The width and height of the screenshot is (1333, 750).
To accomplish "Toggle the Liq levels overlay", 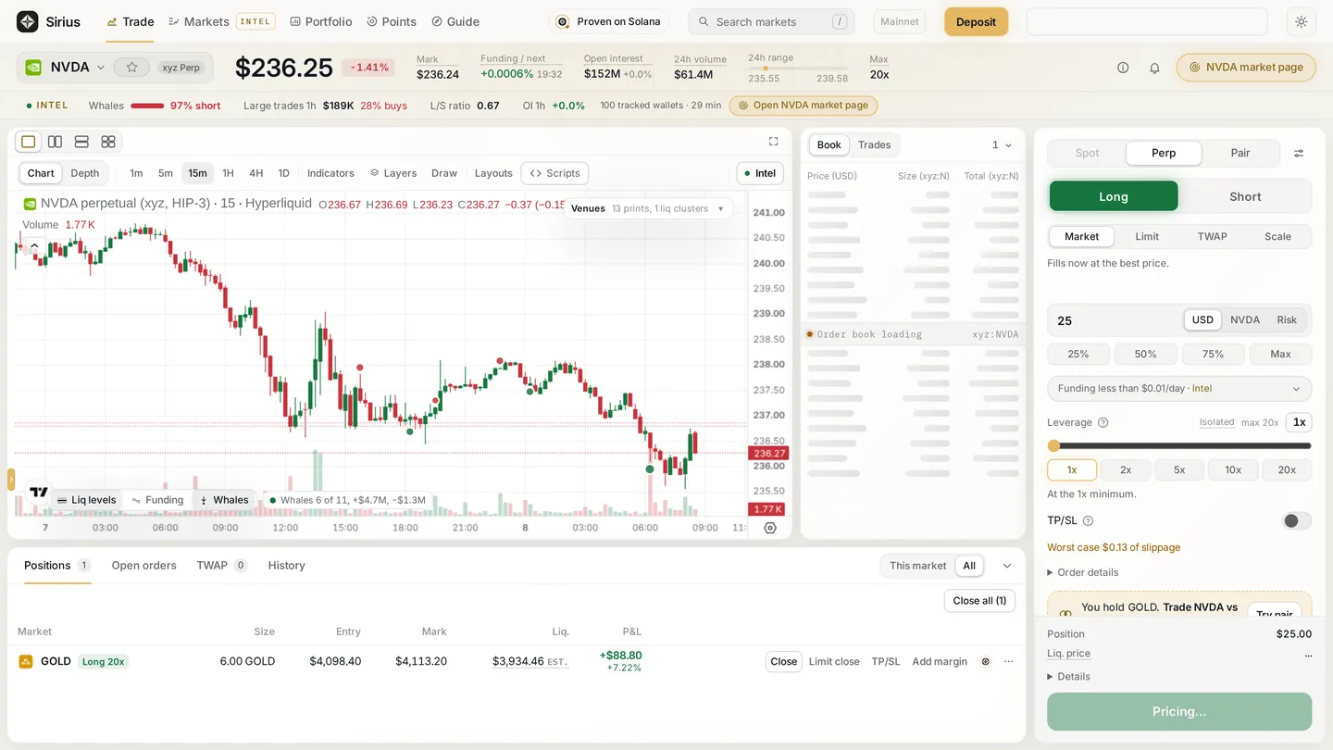I will pos(86,500).
